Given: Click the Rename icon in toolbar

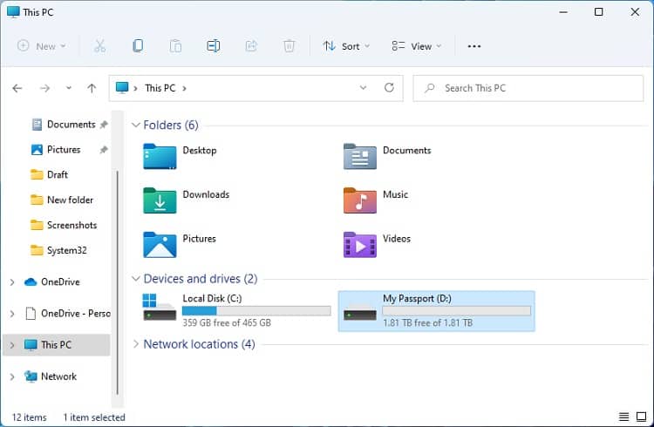Looking at the screenshot, I should pos(213,46).
